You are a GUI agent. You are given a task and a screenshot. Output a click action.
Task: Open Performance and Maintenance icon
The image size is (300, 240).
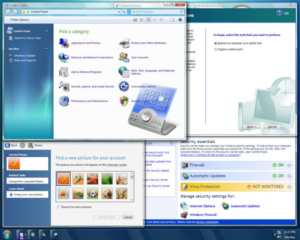[64, 101]
